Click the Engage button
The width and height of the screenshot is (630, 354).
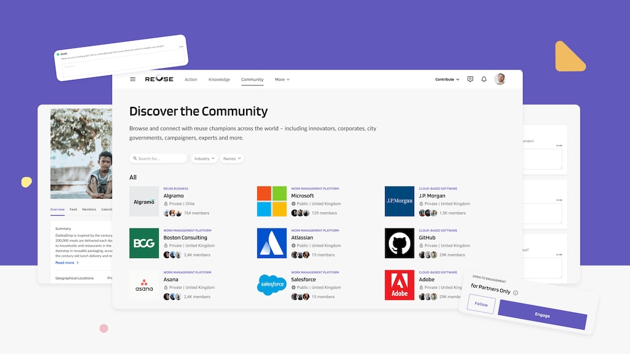click(x=543, y=315)
